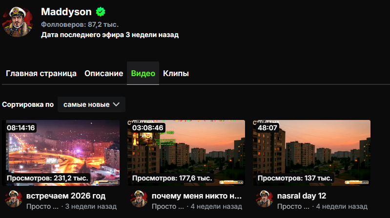Expand the "самые новые" sorting dropdown
390x218 pixels.
[x=91, y=104]
